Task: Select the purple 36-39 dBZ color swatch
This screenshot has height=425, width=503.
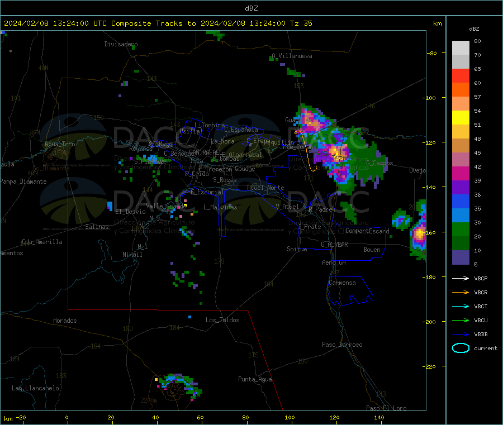Action: tap(461, 188)
